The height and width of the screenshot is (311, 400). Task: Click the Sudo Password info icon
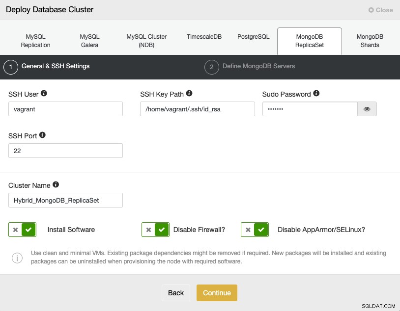point(316,93)
